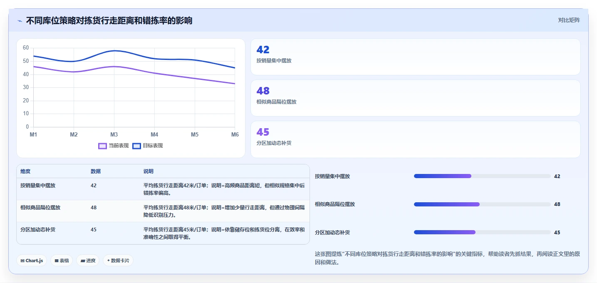Image resolution: width=597 pixels, height=283 pixels.
Task: Click the 相似商品隔位摆放 progress row label
Action: click(335, 204)
